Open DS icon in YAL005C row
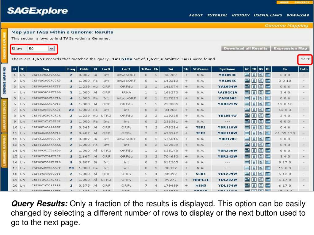 [261, 81]
